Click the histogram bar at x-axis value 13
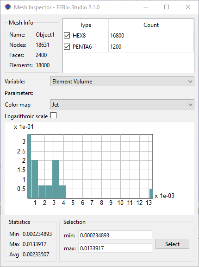Image resolution: width=199 pixels, height=267 pixels. coord(151,194)
